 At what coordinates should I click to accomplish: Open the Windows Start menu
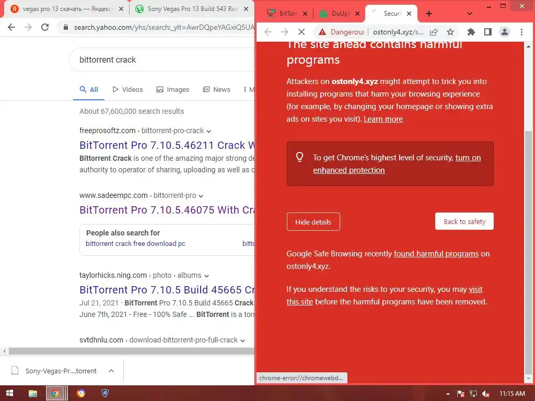click(x=9, y=394)
